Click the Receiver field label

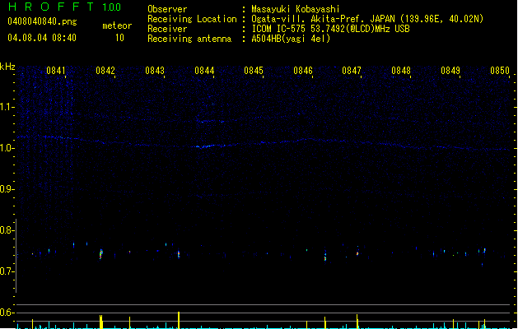[x=167, y=29]
